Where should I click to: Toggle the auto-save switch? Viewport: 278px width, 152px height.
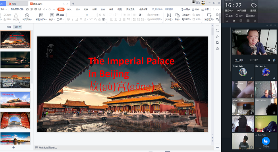21,9
